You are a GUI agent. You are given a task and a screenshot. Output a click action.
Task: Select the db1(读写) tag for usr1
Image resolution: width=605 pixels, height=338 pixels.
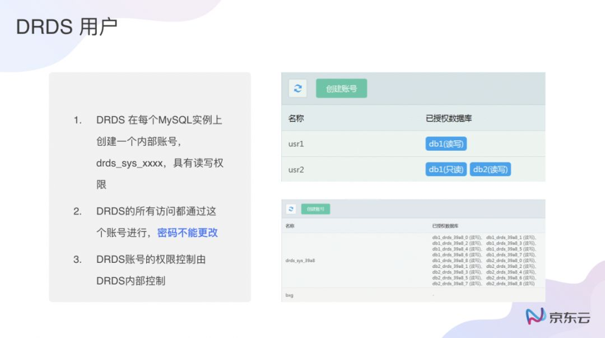coord(446,143)
